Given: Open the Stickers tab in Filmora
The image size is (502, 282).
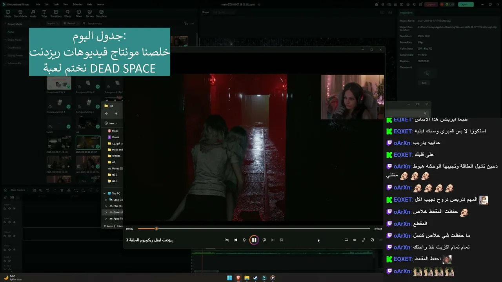Looking at the screenshot, I should pos(90,14).
